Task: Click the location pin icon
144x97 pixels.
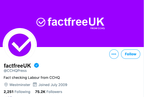Action: coord(6,85)
